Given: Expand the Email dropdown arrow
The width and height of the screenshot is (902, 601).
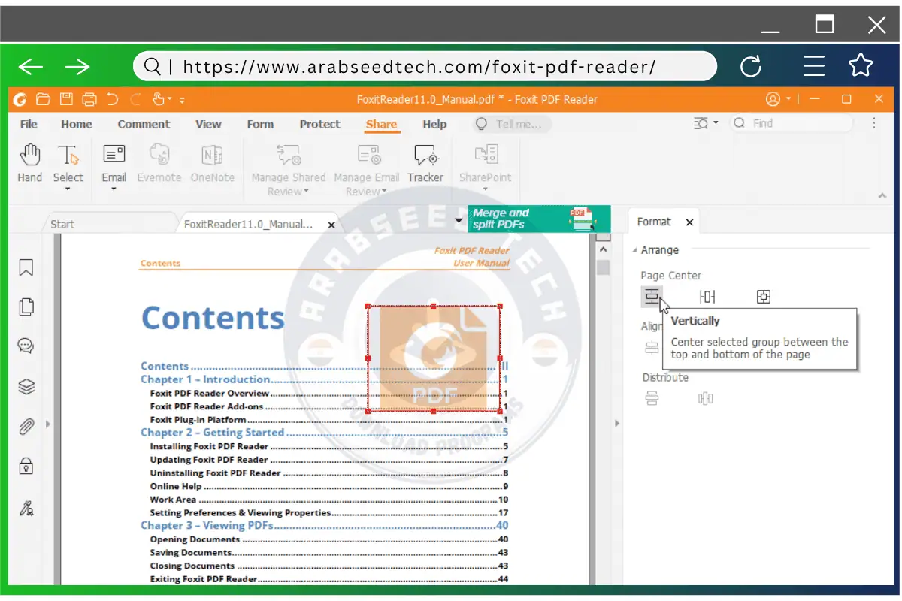Looking at the screenshot, I should 114,189.
